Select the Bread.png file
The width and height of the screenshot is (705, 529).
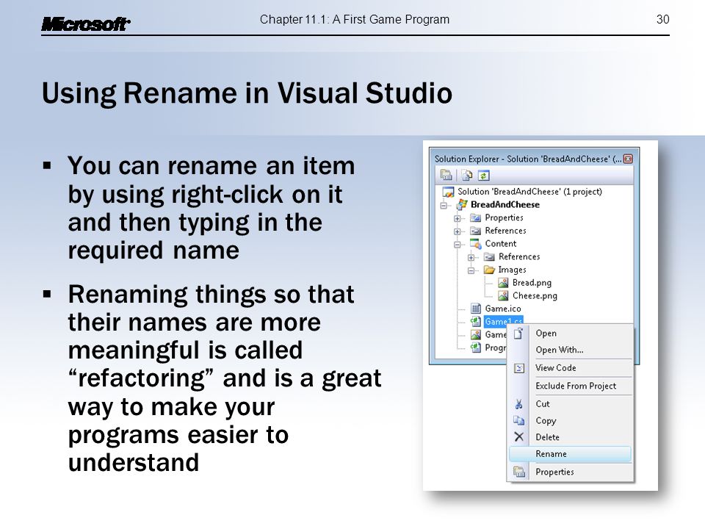532,283
